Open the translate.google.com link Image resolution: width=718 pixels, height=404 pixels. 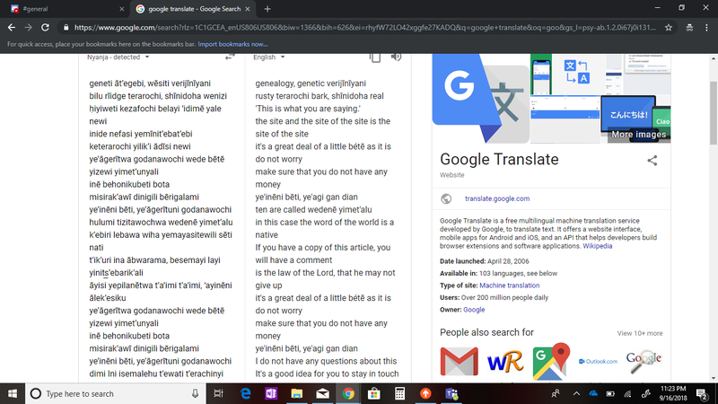point(497,198)
